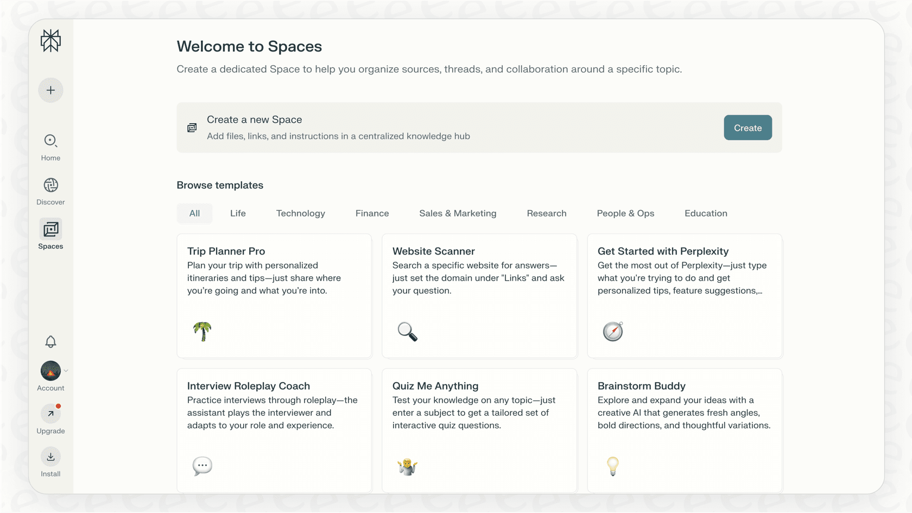This screenshot has height=513, width=912.
Task: Select the Home icon in the sidebar
Action: (50, 141)
